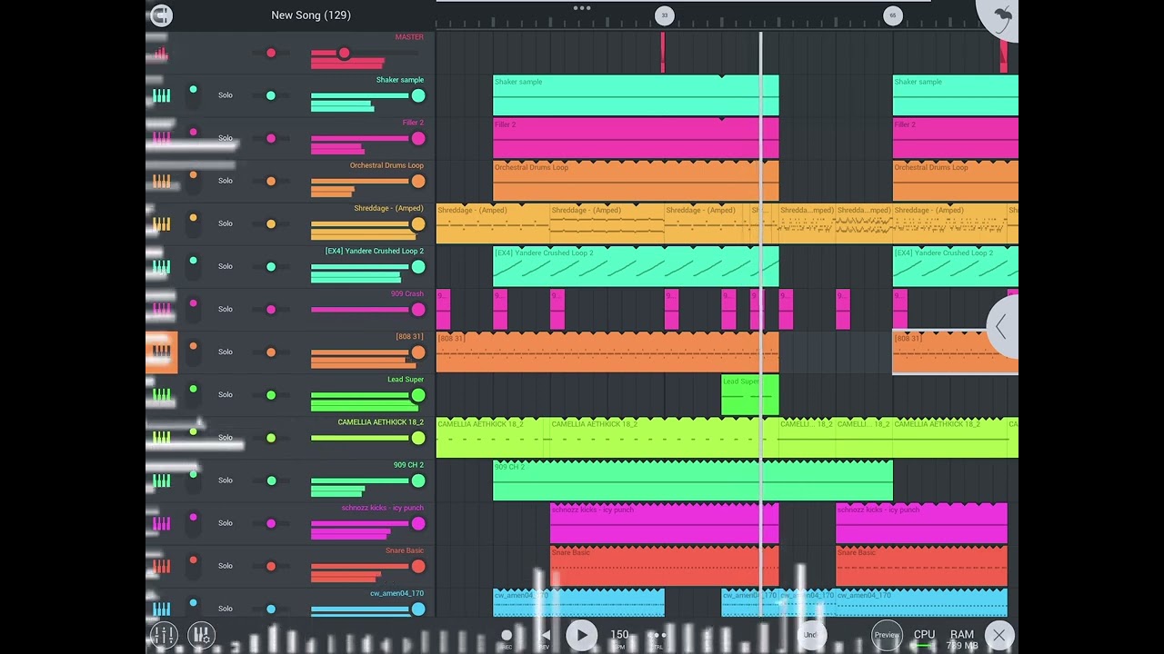Image resolution: width=1164 pixels, height=654 pixels.
Task: Open the Orchestral Drums Loop track instrument icon
Action: pos(161,181)
